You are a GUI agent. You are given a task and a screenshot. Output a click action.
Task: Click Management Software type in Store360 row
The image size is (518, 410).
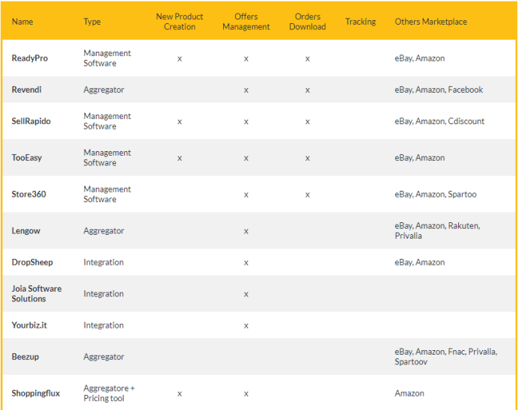[x=107, y=194]
